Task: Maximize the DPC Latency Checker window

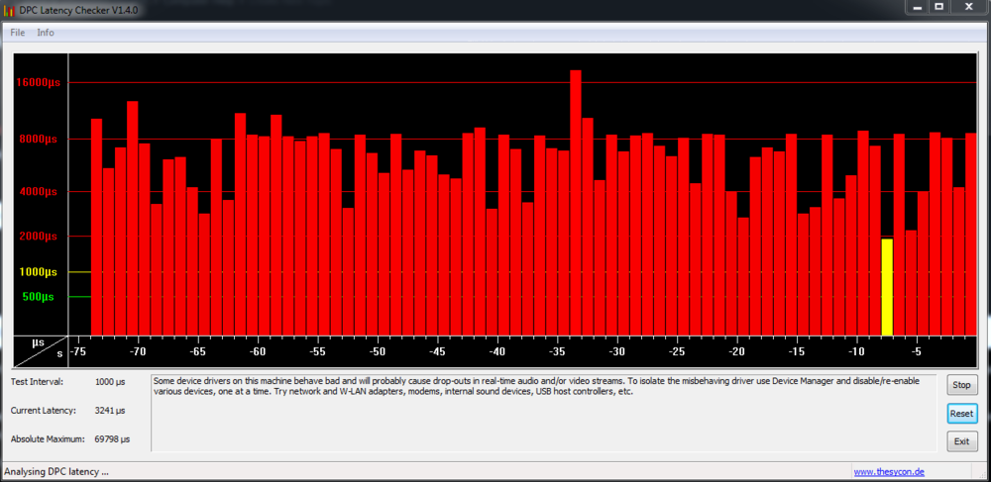Action: click(938, 6)
